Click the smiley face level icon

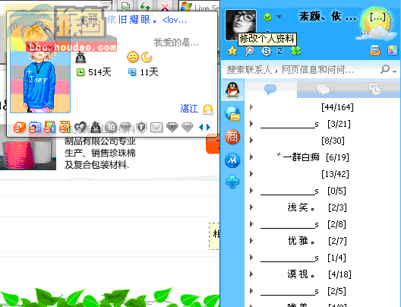[132, 57]
